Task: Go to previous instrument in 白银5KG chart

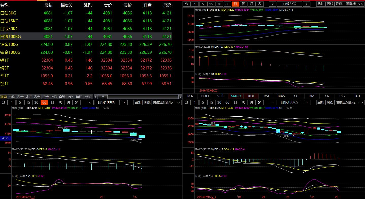Action: pos(273,4)
